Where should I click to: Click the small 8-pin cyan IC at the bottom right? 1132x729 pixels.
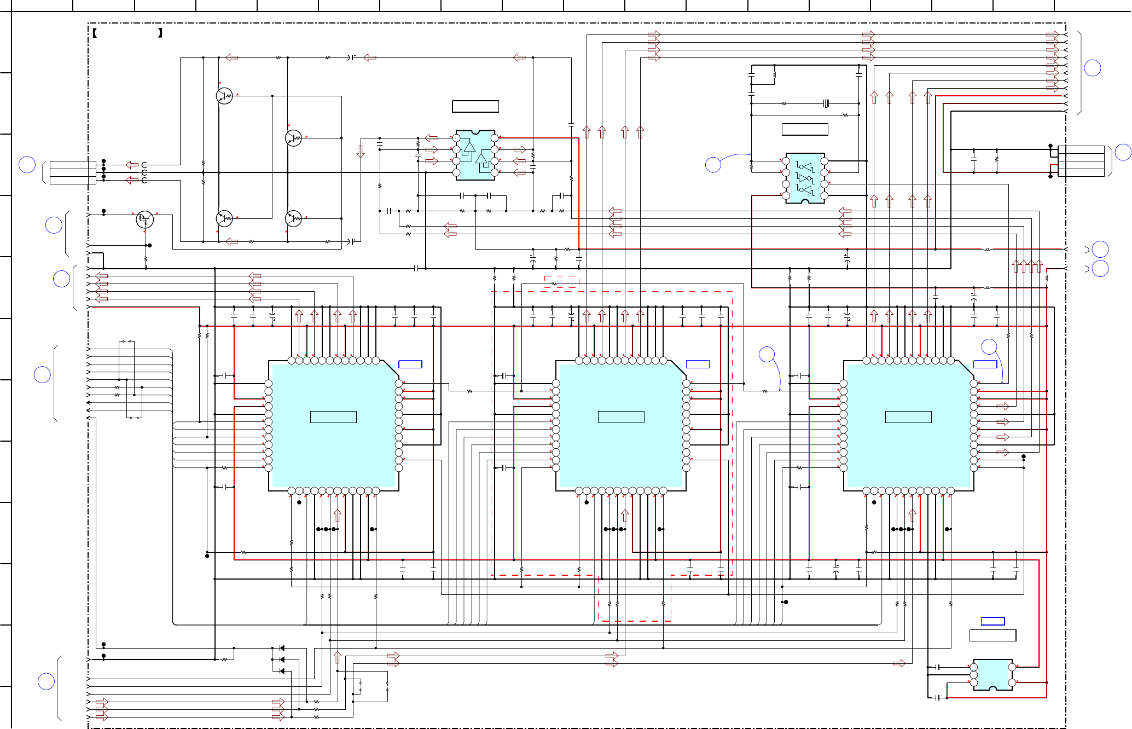(992, 675)
